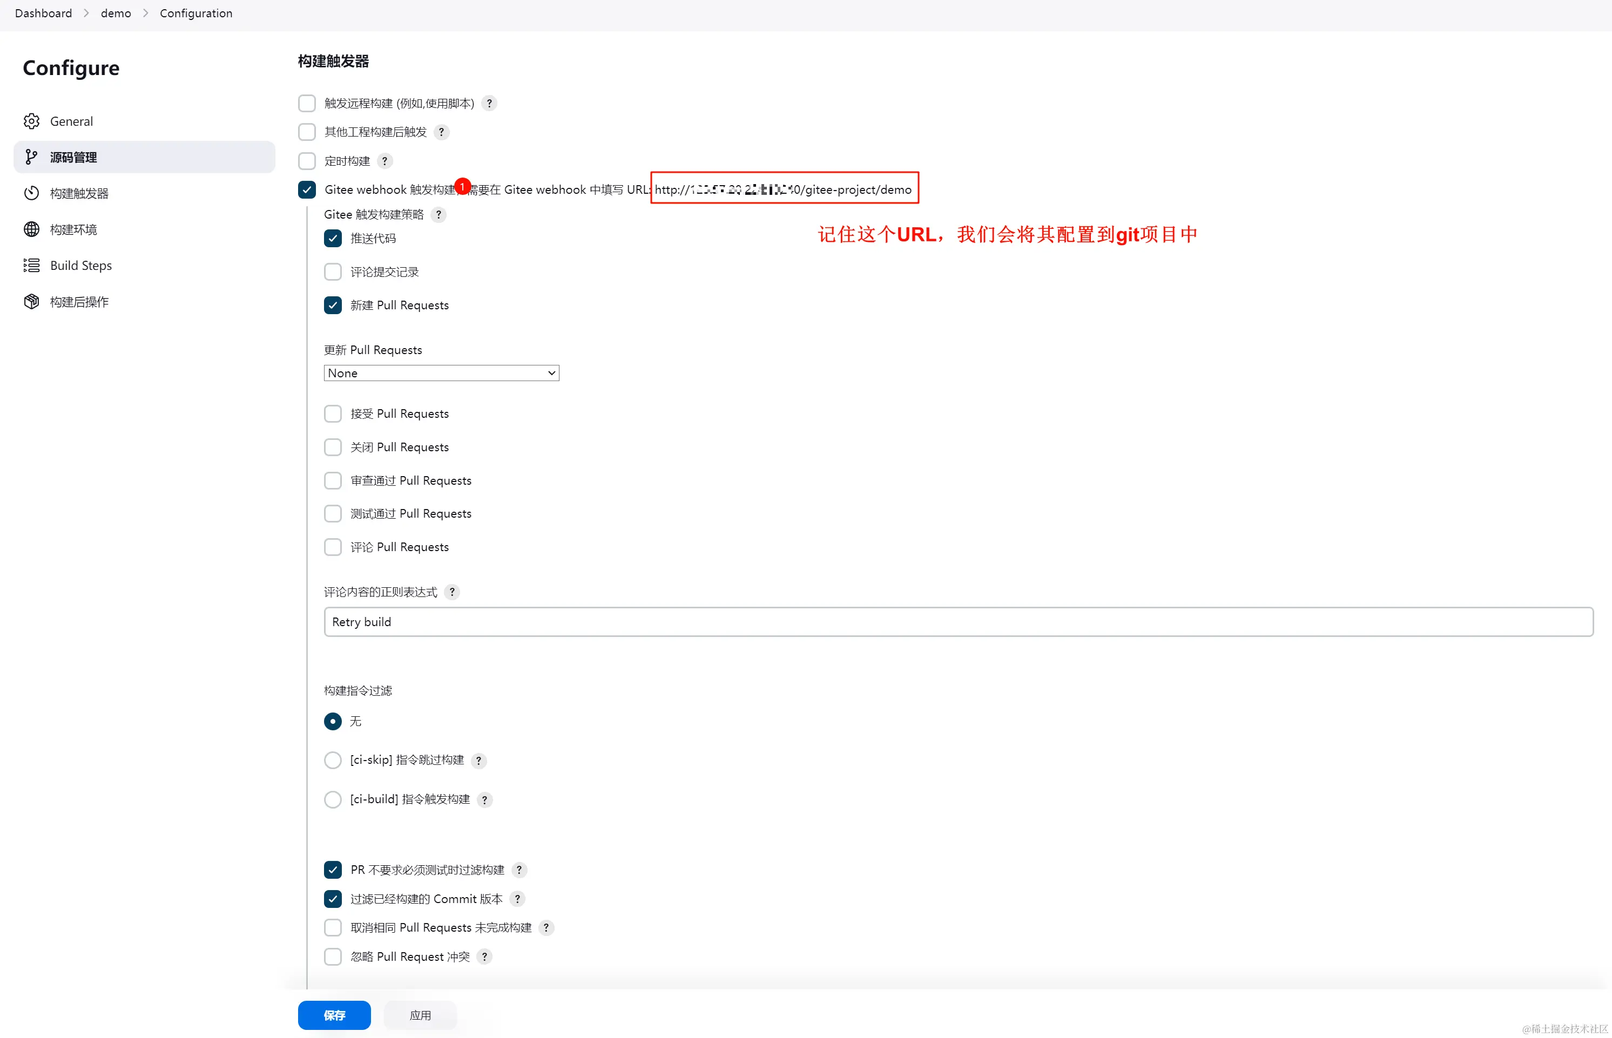Viewport: 1612px width, 1038px height.
Task: Open the 更新 Pull Requests dropdown
Action: coord(441,373)
